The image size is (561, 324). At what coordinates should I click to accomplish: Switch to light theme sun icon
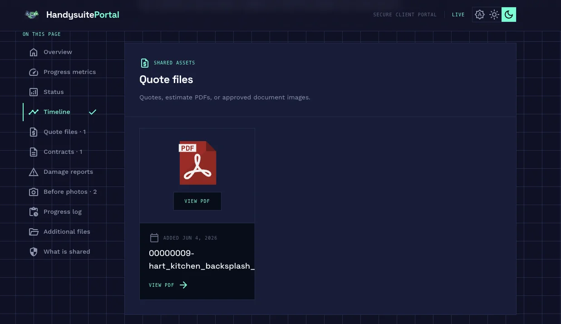pyautogui.click(x=494, y=15)
